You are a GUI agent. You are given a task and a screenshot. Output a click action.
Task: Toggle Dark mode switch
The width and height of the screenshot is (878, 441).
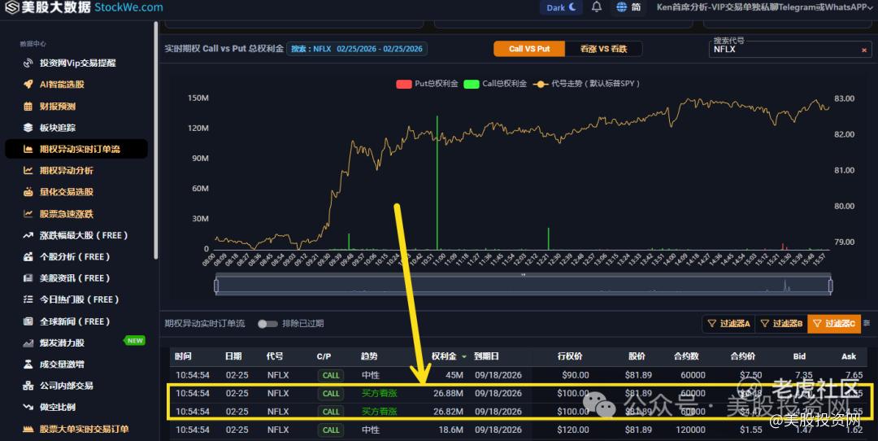(x=561, y=7)
